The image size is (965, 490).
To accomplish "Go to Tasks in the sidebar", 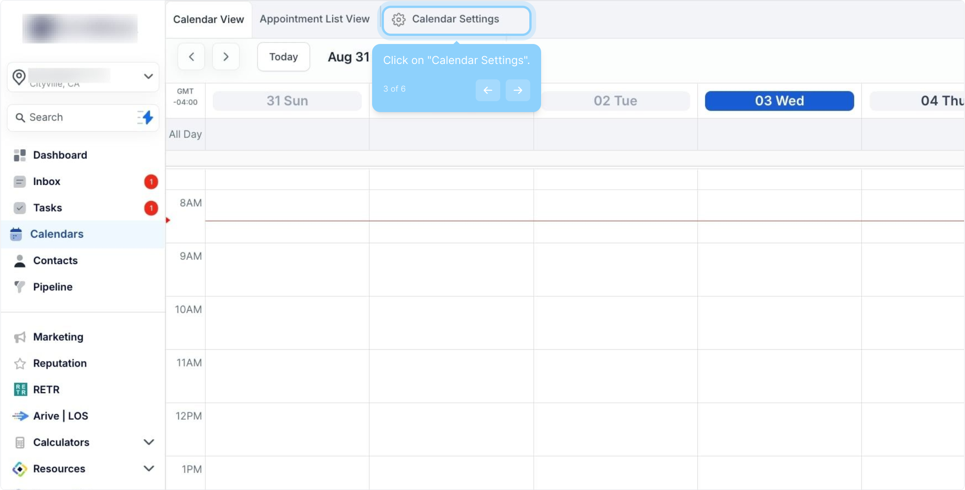I will pos(47,208).
